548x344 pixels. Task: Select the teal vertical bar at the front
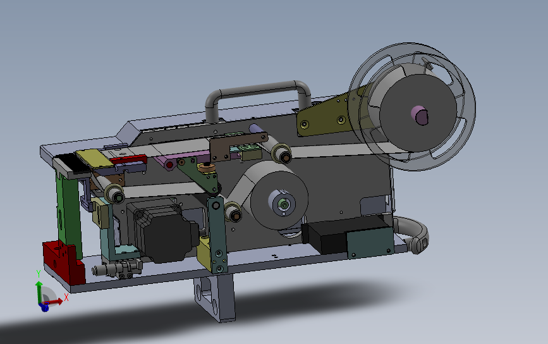217,234
